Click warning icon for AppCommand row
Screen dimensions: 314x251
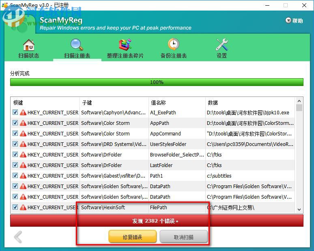pos(23,133)
